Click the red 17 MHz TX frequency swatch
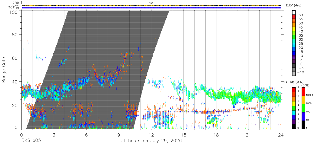Image resolution: width=316 pixels, height=146 pixels. pyautogui.click(x=294, y=89)
